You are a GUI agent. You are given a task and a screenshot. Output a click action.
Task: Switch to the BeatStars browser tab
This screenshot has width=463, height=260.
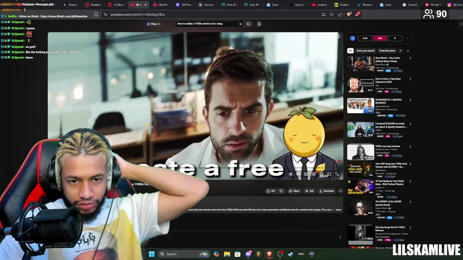93,5
